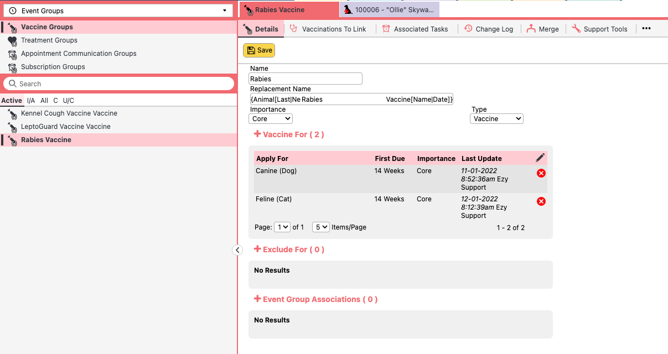668x354 pixels.
Task: Remove the Feline (Cat) row
Action: [x=541, y=201]
